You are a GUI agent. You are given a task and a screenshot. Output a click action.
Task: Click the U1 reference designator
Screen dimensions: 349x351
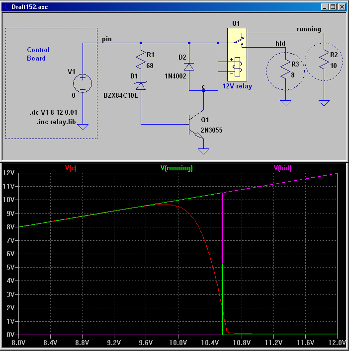click(x=236, y=23)
